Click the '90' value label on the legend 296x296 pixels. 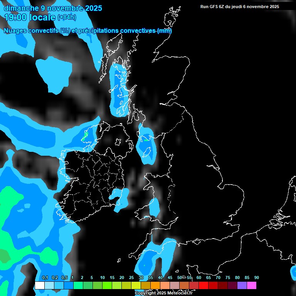256,277
